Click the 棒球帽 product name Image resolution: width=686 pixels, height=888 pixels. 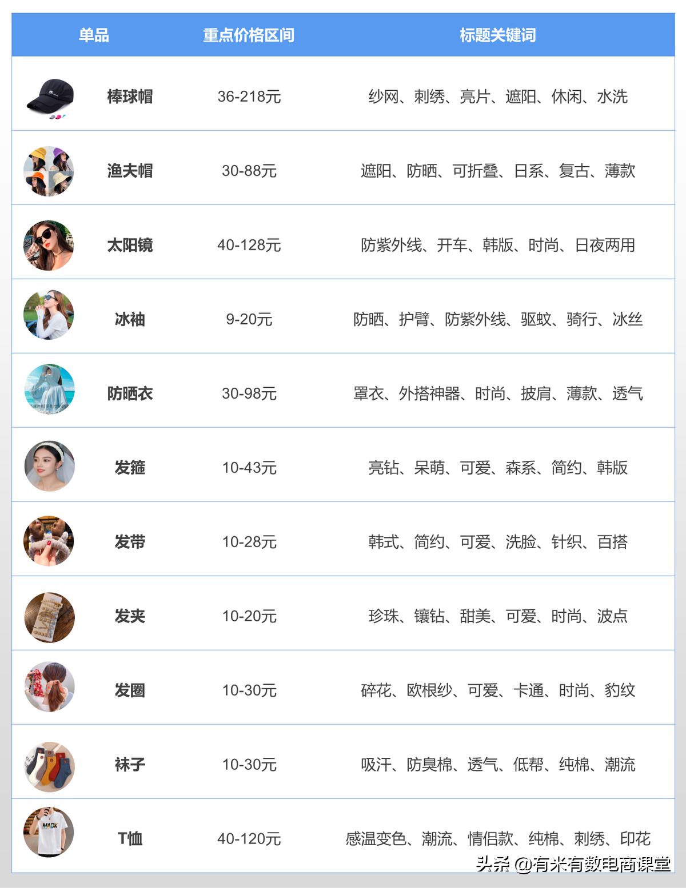click(x=130, y=97)
